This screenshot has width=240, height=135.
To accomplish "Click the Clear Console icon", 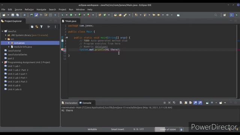I will (181, 103).
